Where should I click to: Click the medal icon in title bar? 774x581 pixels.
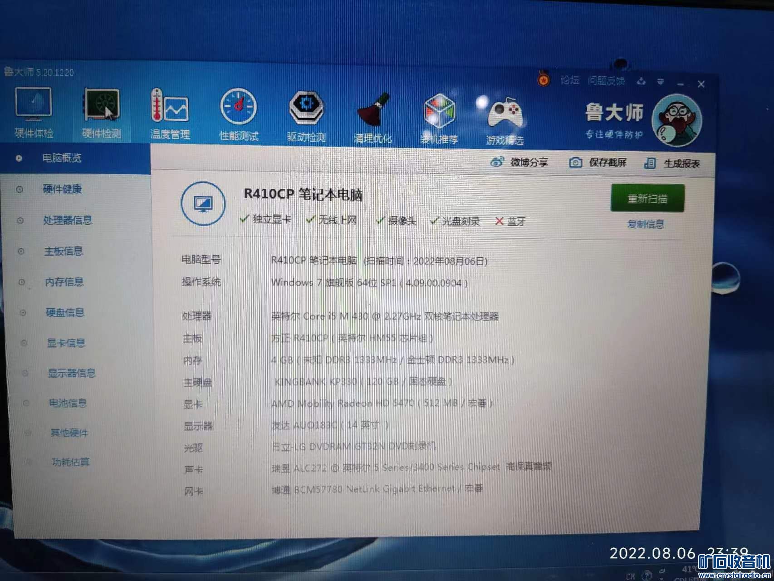pyautogui.click(x=544, y=80)
